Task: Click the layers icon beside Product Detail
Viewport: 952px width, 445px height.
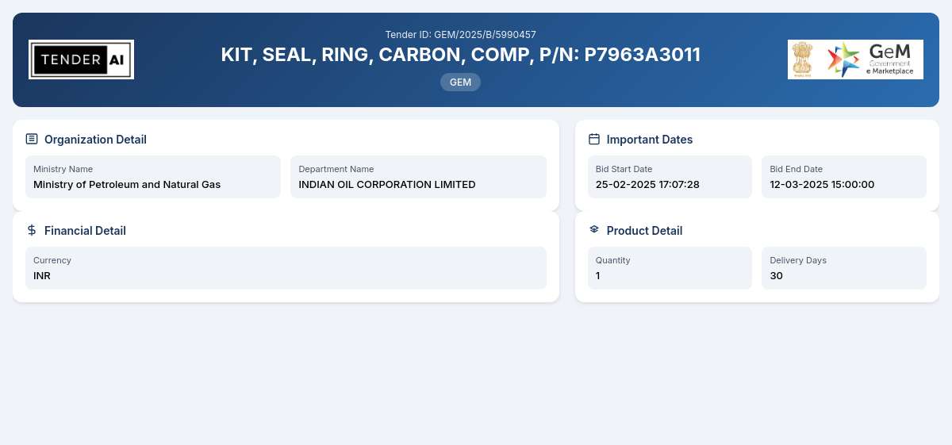Action: [x=594, y=230]
